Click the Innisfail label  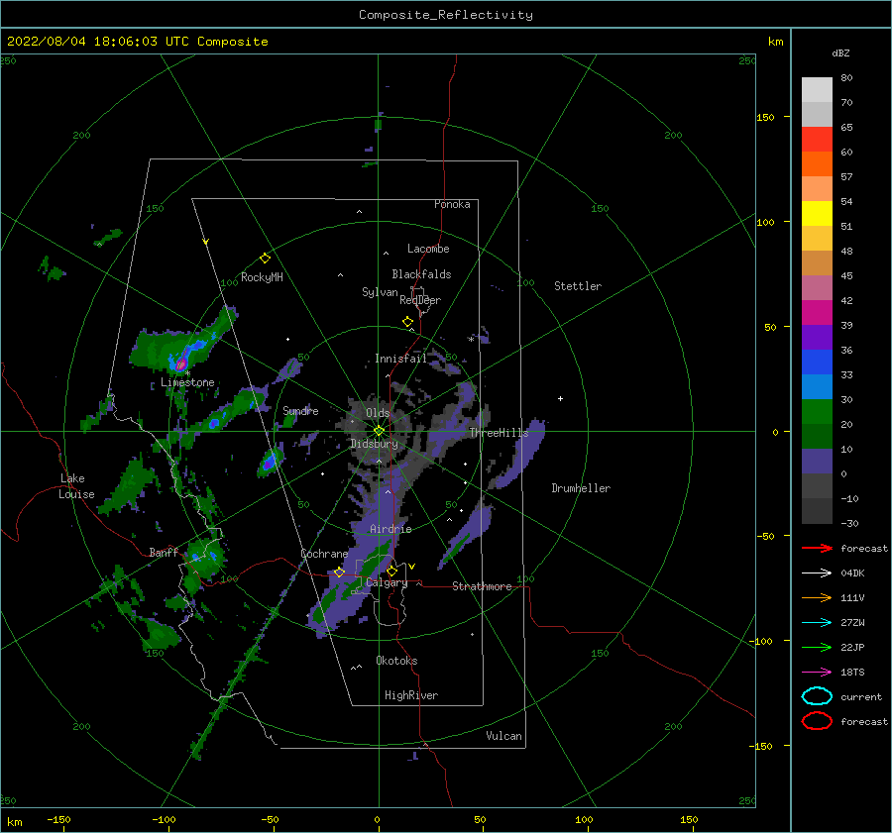(400, 359)
